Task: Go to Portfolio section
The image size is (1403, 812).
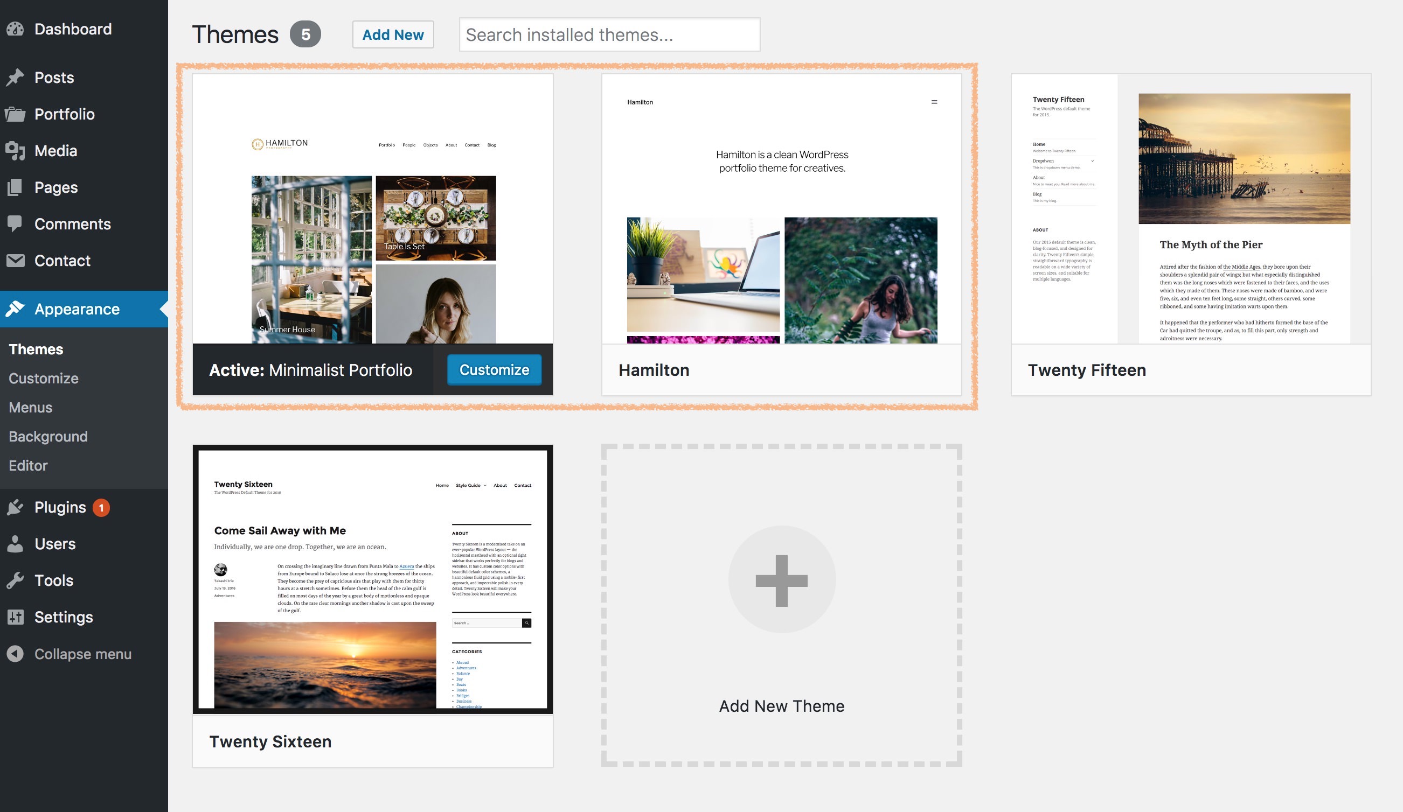Action: click(x=65, y=114)
